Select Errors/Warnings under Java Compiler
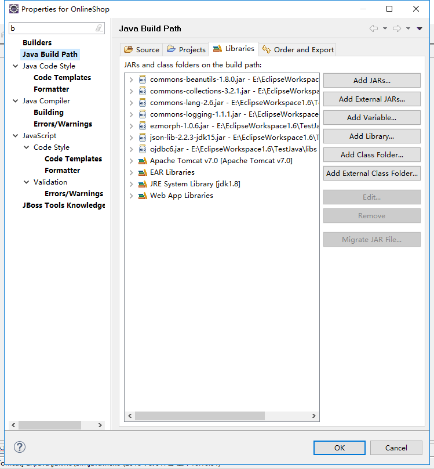The height and width of the screenshot is (469, 434). point(63,124)
